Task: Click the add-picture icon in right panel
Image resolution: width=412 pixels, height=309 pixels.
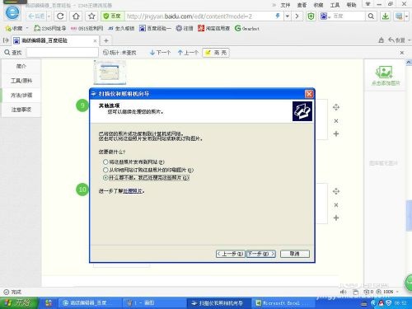Action: (385, 76)
